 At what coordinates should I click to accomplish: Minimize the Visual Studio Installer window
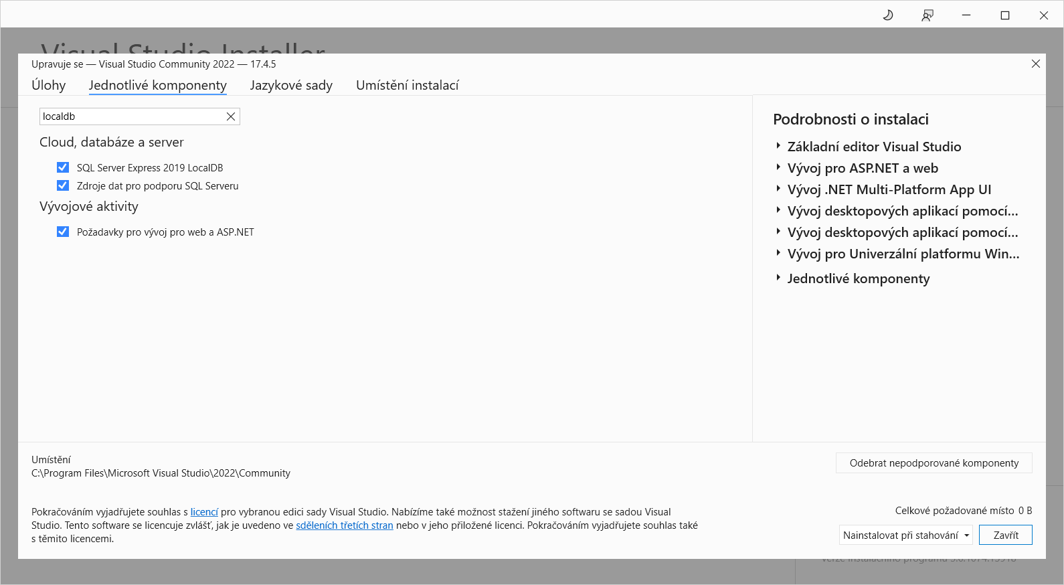point(966,15)
